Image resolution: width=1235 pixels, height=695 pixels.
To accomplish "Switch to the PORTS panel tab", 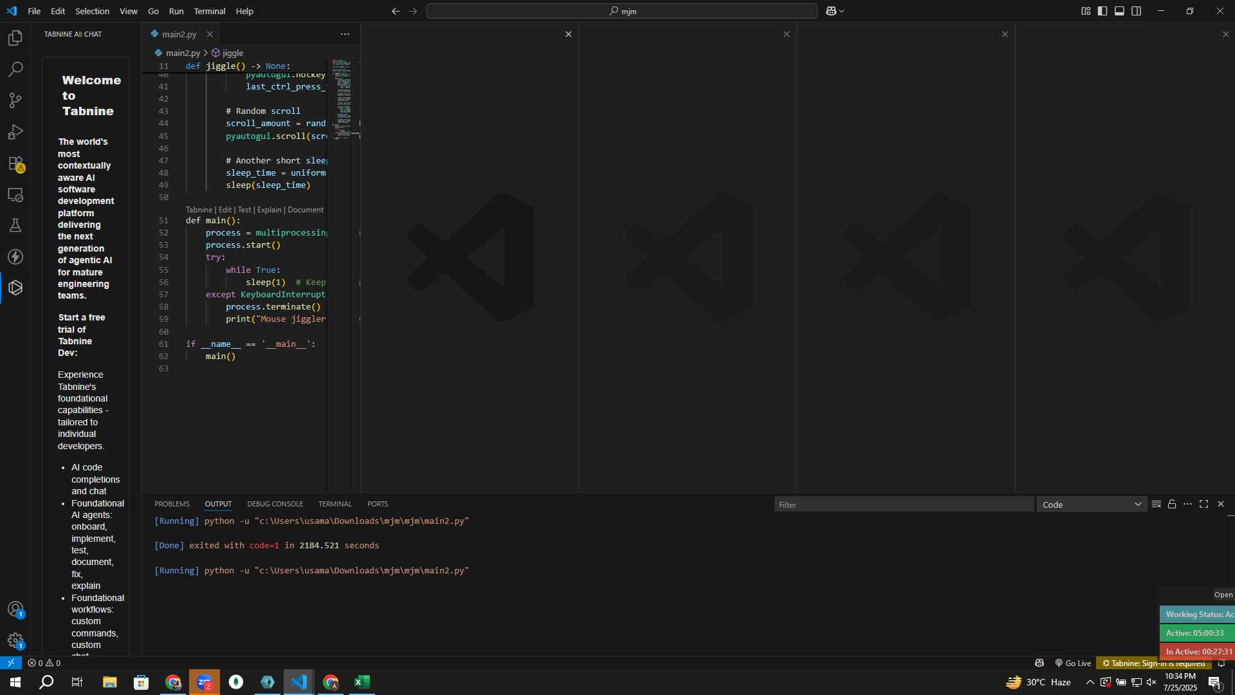I will pos(378,504).
